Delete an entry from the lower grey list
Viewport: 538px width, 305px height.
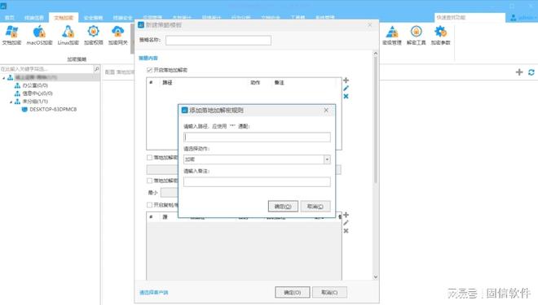(346, 231)
